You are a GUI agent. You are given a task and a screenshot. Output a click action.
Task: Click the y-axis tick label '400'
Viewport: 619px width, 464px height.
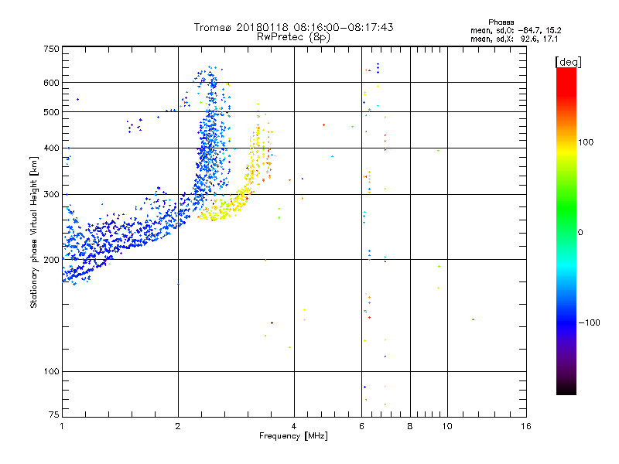point(51,148)
